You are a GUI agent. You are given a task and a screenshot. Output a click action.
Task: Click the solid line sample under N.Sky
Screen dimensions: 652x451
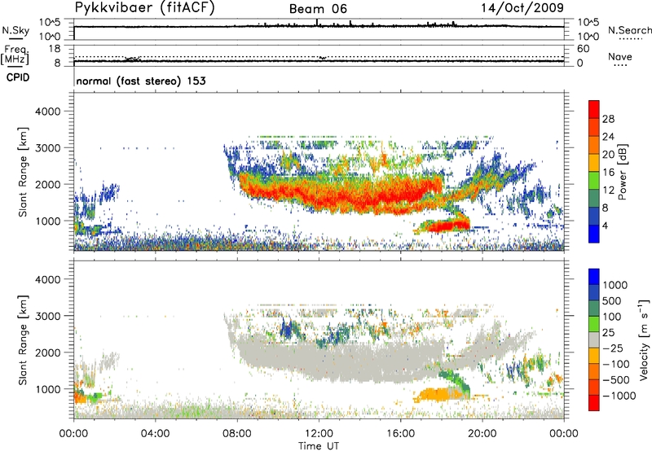pos(15,38)
